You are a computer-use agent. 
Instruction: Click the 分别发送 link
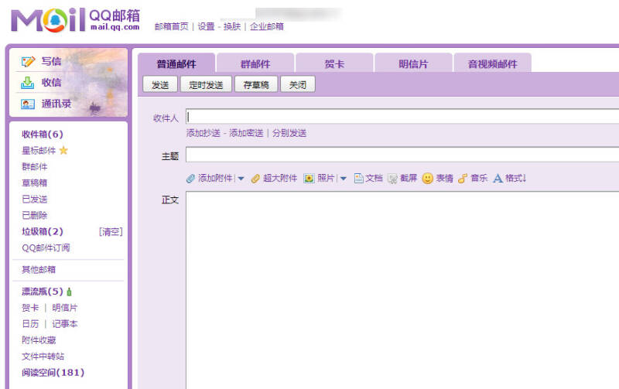point(289,133)
